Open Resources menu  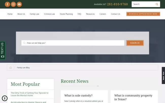click(x=90, y=14)
